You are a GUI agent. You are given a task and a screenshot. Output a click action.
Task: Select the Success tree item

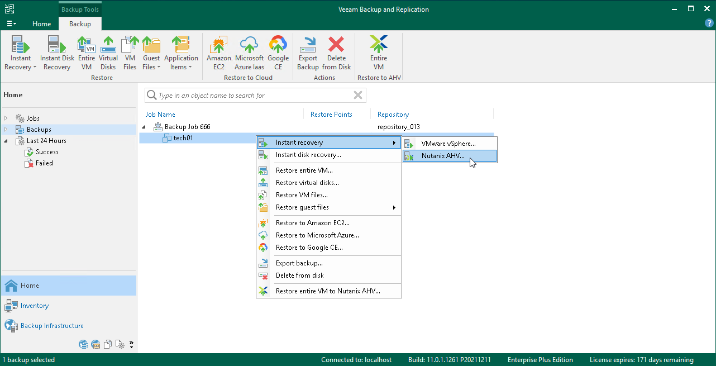click(x=47, y=152)
